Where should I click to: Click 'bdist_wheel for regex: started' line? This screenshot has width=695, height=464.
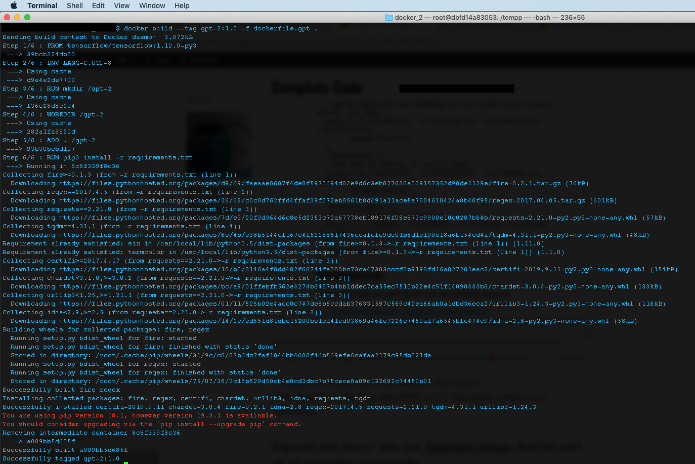[x=106, y=364]
